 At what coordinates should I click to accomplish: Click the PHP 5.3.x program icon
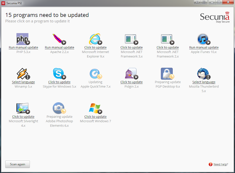pos(23,39)
